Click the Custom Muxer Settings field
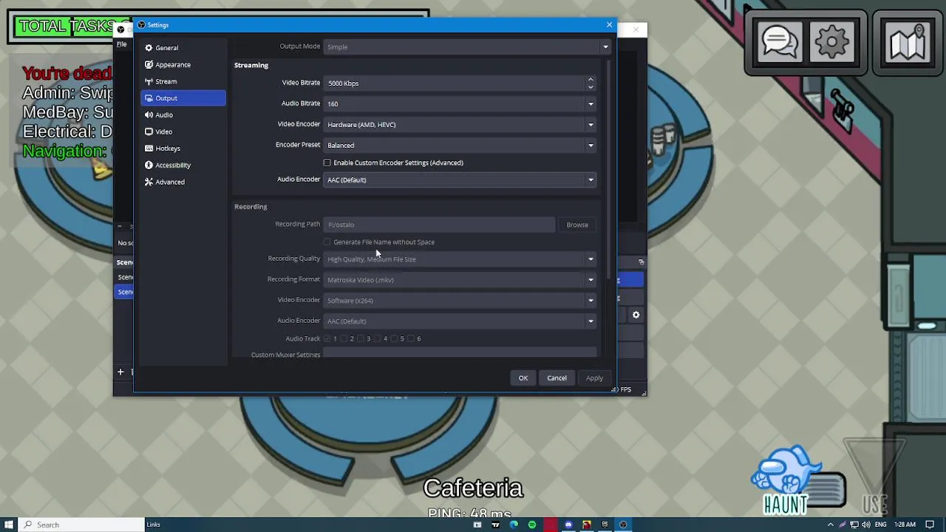The height and width of the screenshot is (532, 946). (460, 354)
